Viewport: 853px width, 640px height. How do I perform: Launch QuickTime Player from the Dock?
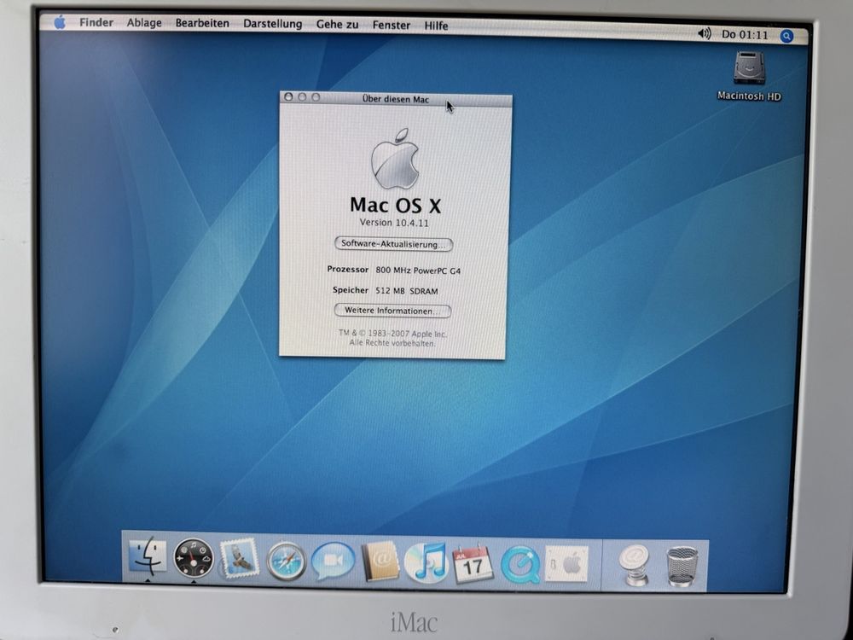coord(520,564)
